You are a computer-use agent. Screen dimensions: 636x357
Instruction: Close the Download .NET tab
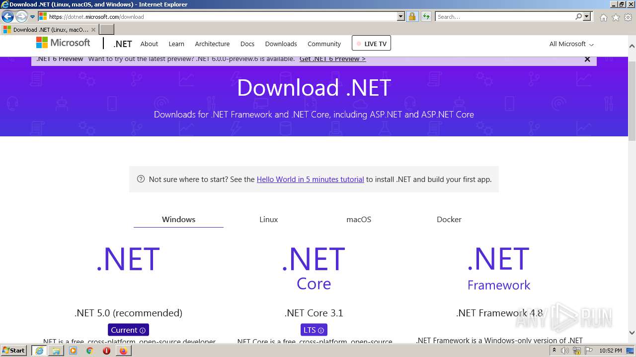[93, 30]
